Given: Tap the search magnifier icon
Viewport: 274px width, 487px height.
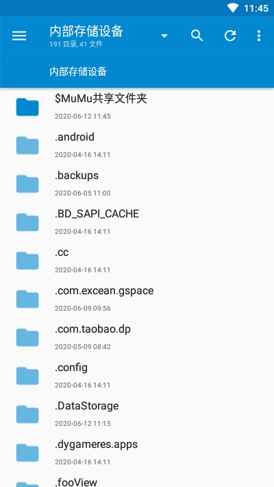Looking at the screenshot, I should click(197, 36).
